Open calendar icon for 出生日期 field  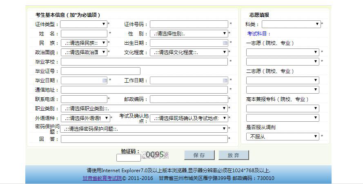click(x=225, y=43)
